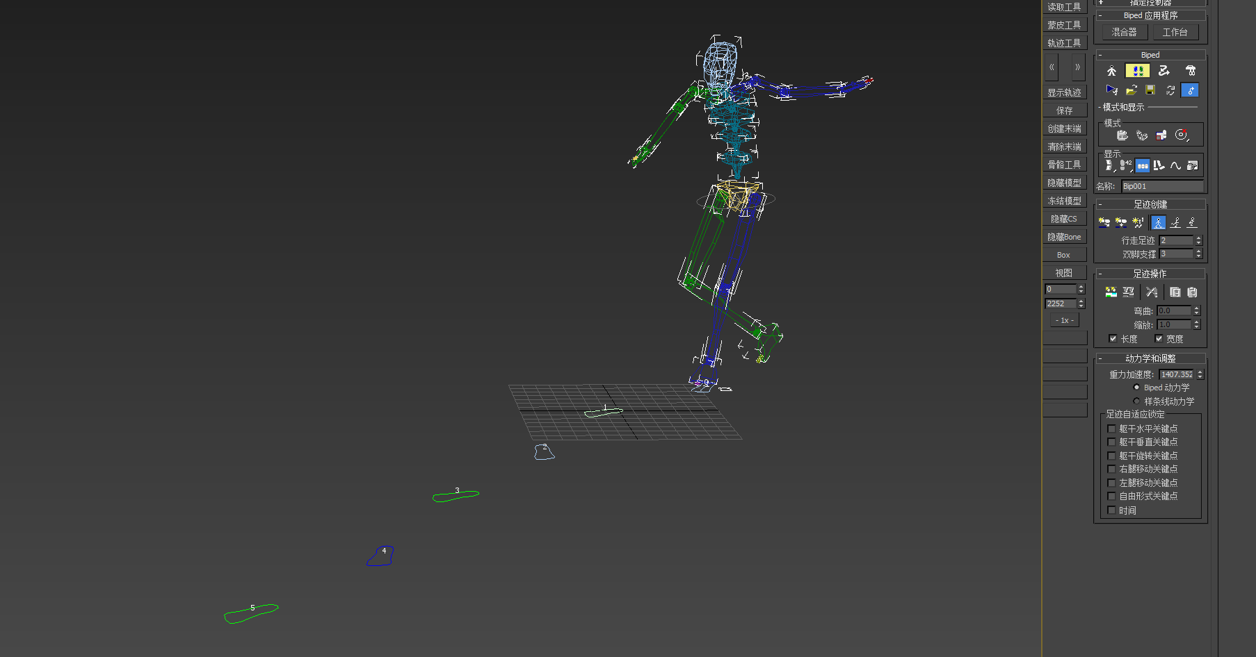Screen dimensions: 1256x657
Task: Toggle Twist Links display icon
Action: (x=1143, y=165)
